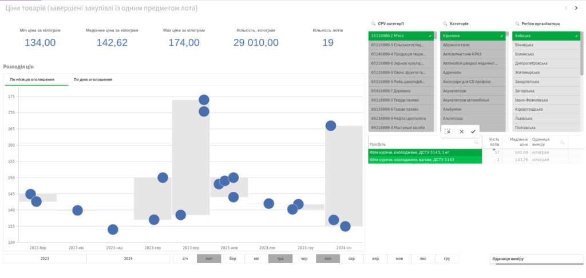This screenshot has height=278, width=586.
Task: Click search icon in Одиниця виміру column
Action: pos(563,142)
